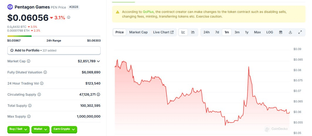
Task: Open the Buy / Sell dropdown
Action: pos(18,129)
